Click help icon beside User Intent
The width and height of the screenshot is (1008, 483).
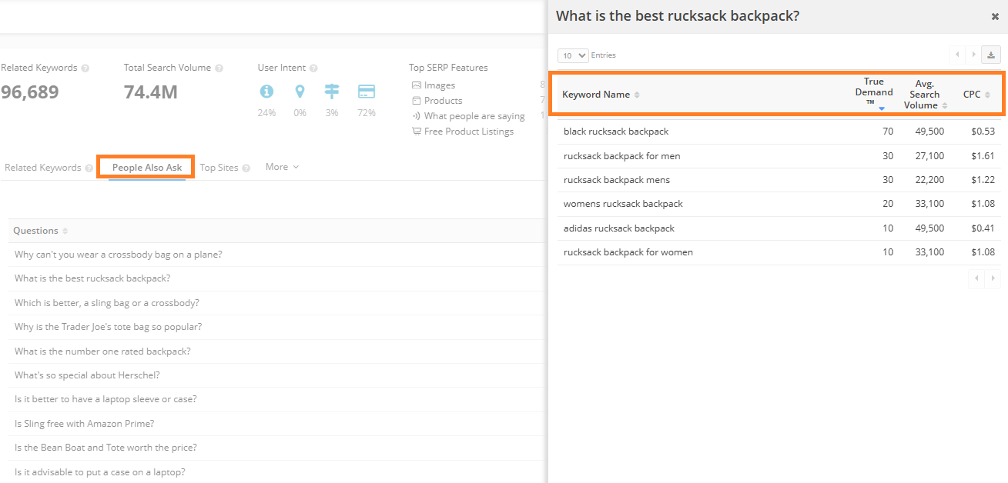(x=314, y=68)
